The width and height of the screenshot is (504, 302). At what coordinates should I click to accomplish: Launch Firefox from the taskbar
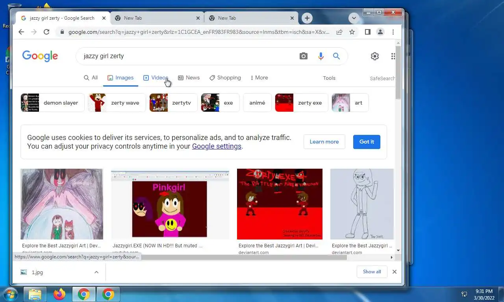point(59,294)
